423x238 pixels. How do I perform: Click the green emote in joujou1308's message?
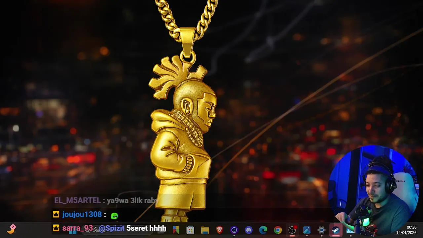pos(114,216)
